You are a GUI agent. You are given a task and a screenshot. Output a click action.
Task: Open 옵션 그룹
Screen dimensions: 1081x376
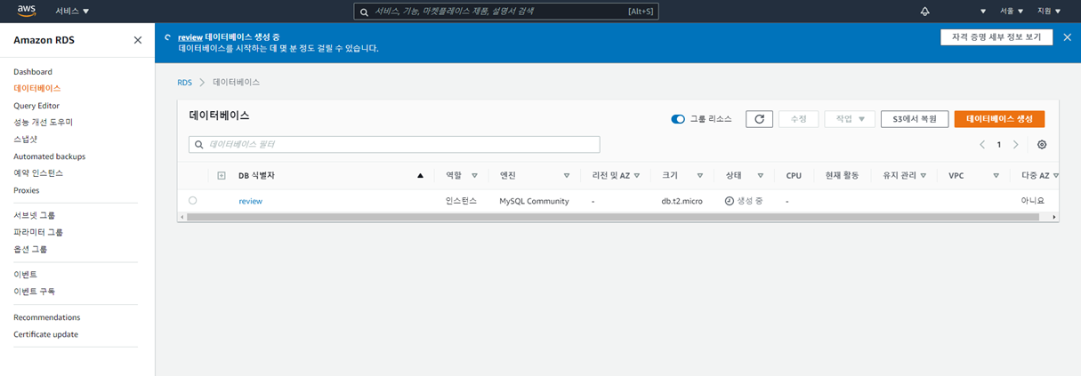30,249
